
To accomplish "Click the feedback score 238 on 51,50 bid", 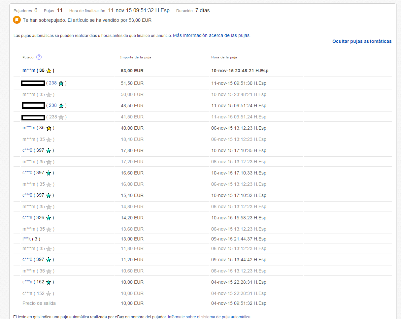I will [53, 83].
